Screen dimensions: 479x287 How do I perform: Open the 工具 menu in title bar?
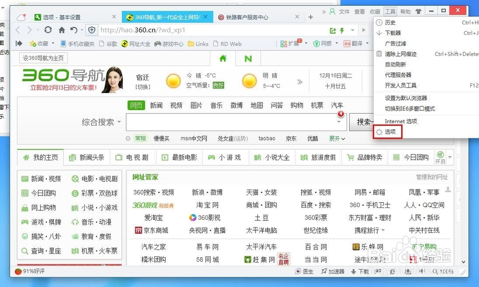(390, 11)
